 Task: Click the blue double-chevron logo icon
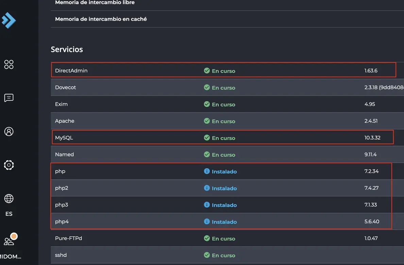(x=9, y=20)
